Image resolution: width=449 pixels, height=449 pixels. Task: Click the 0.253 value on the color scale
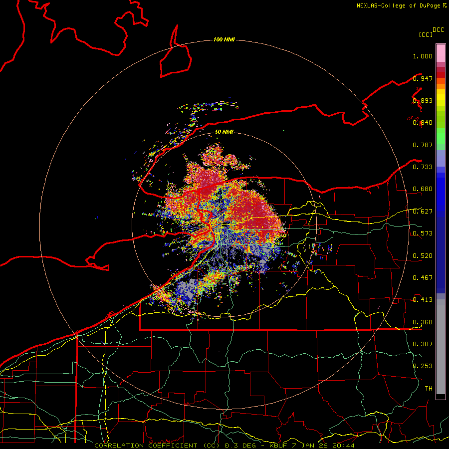(x=423, y=366)
